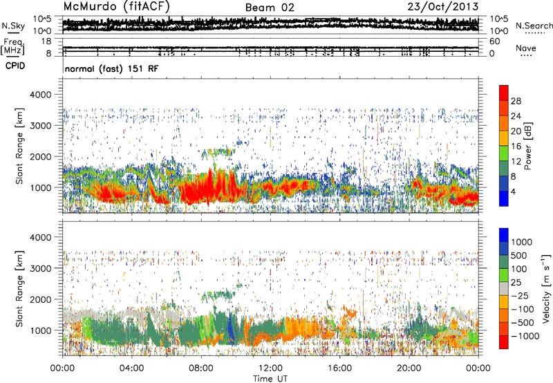
Task: Click 'Slant Range [km]' label of velocity panel
Action: tap(19, 288)
